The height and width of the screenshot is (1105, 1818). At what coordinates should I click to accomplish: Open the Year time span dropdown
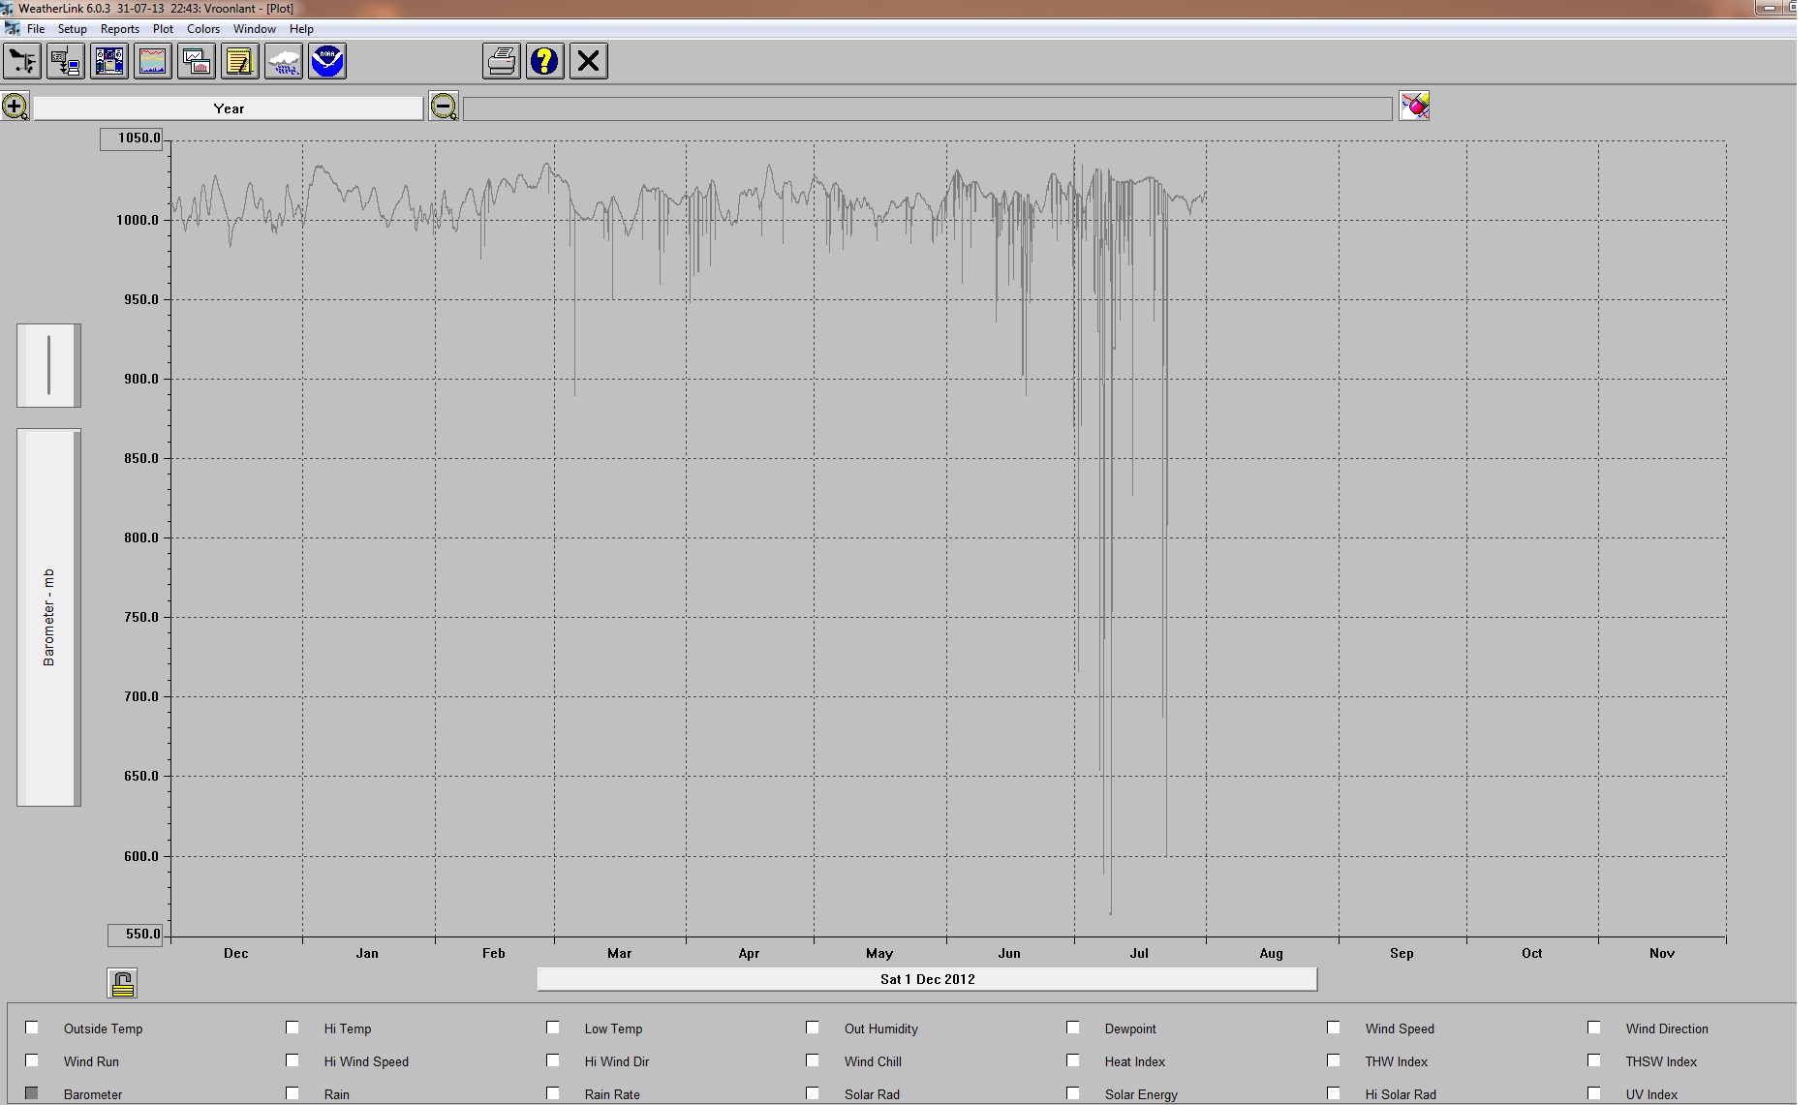(229, 107)
